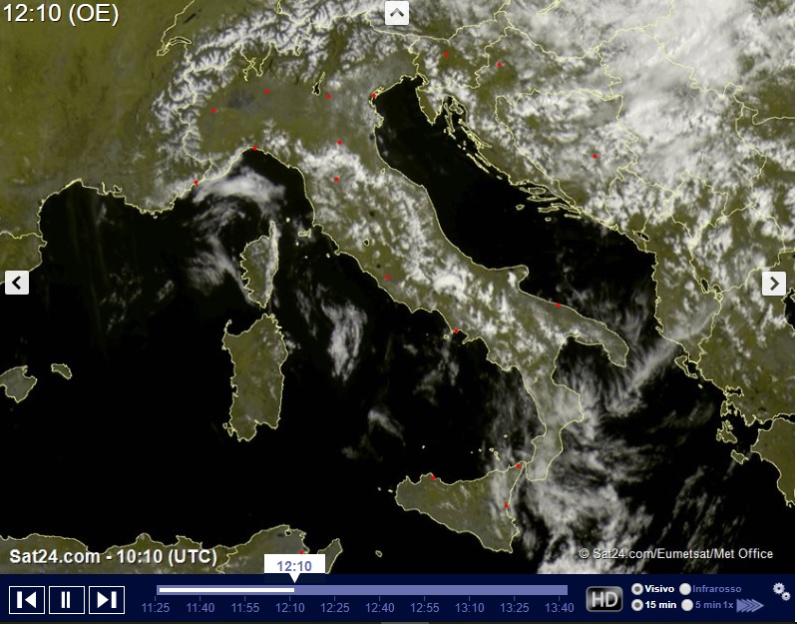Viewport: 797px width, 624px height.
Task: Pan the map upward with top arrow
Action: point(397,13)
